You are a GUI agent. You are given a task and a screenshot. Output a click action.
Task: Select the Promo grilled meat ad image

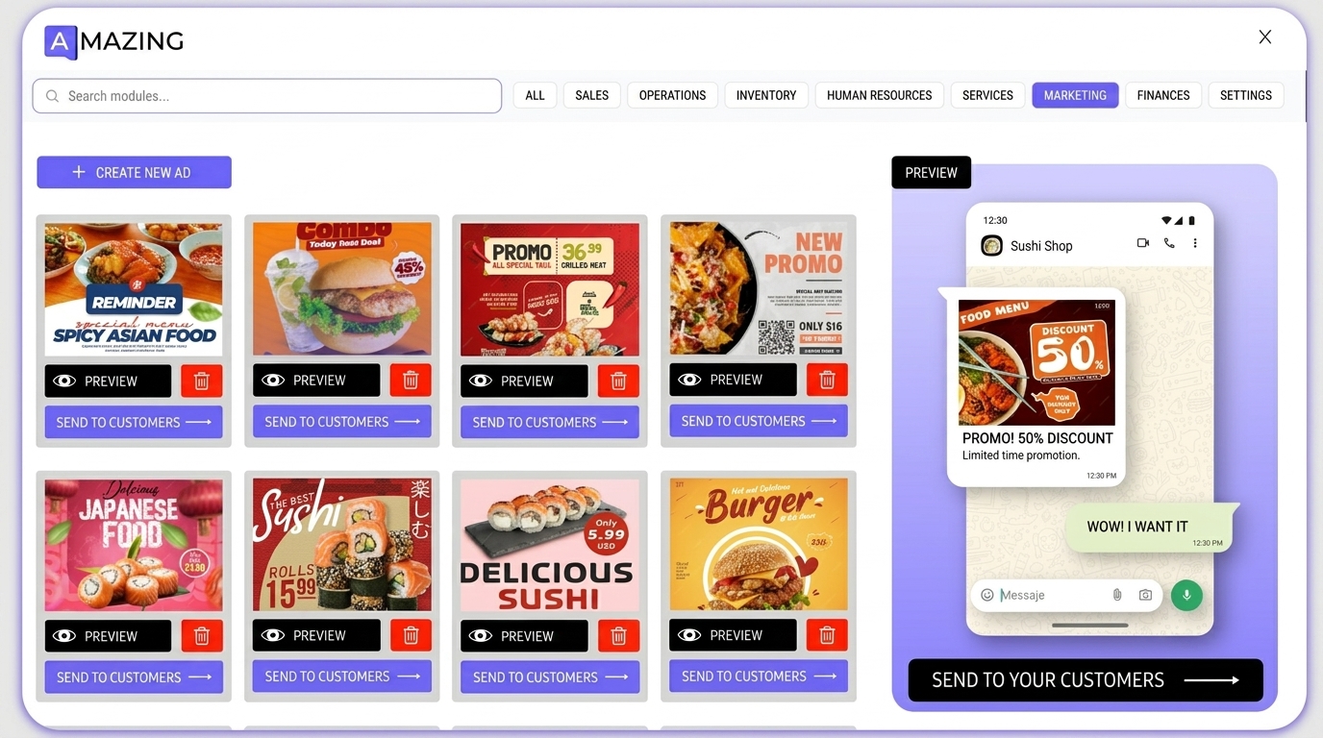click(x=550, y=290)
